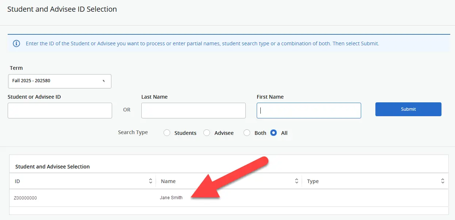Click inside the First Name field
The image size is (455, 220).
tap(309, 110)
